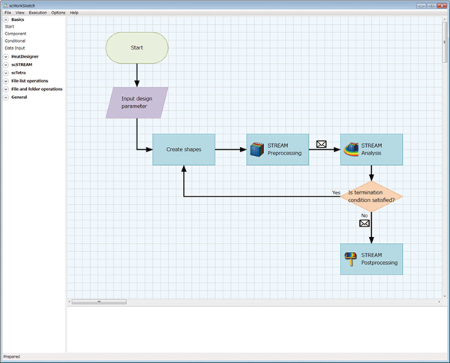
Task: Expand the General section
Action: click(6, 97)
